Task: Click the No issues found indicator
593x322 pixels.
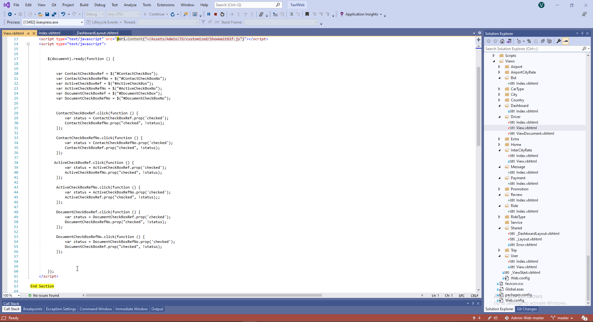Action: [44, 296]
